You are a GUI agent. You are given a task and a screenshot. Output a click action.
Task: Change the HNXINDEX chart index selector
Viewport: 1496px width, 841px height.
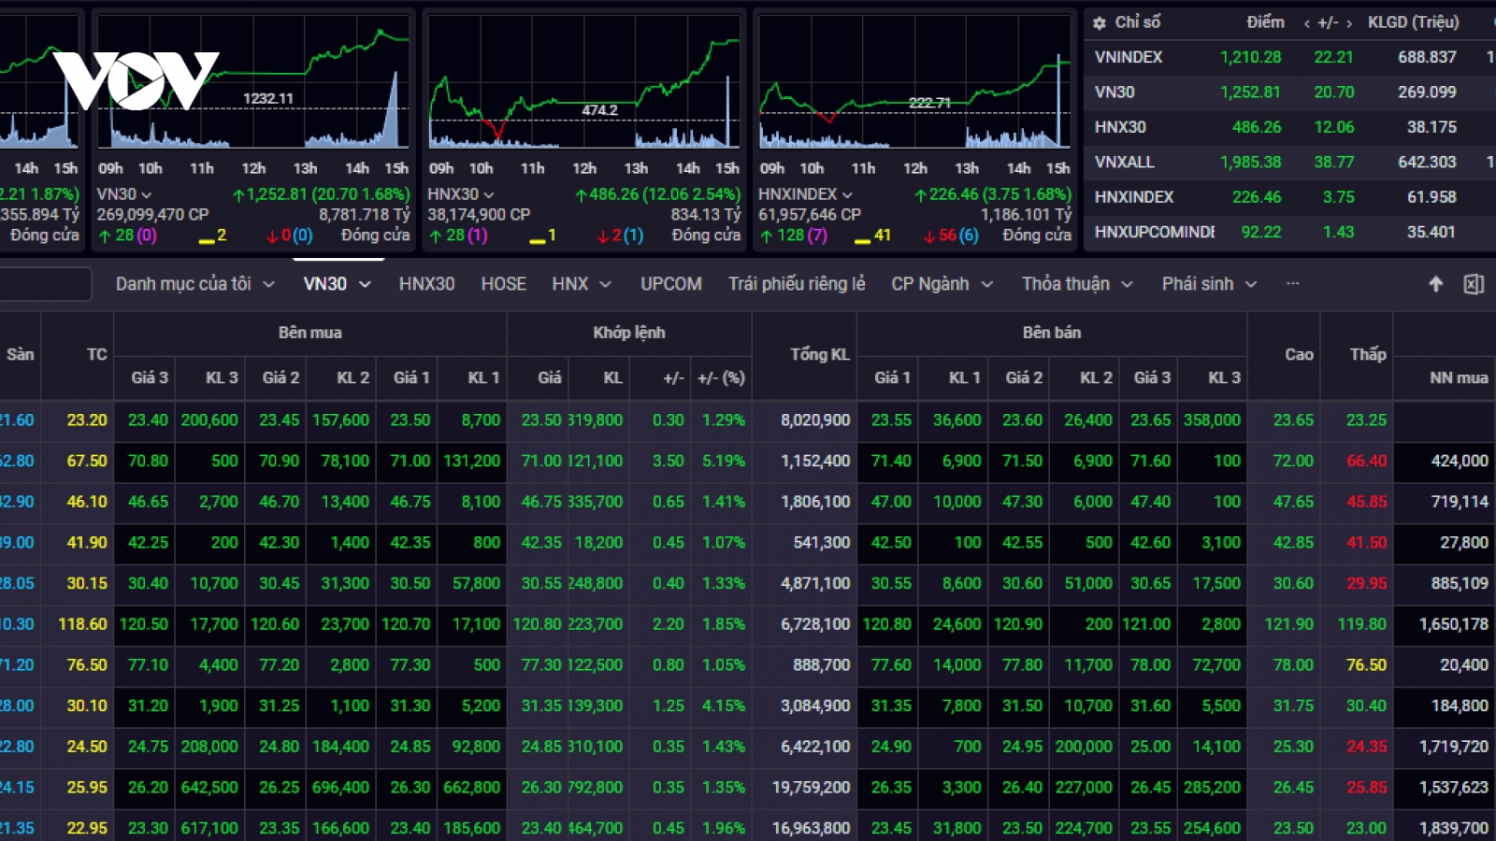click(805, 194)
